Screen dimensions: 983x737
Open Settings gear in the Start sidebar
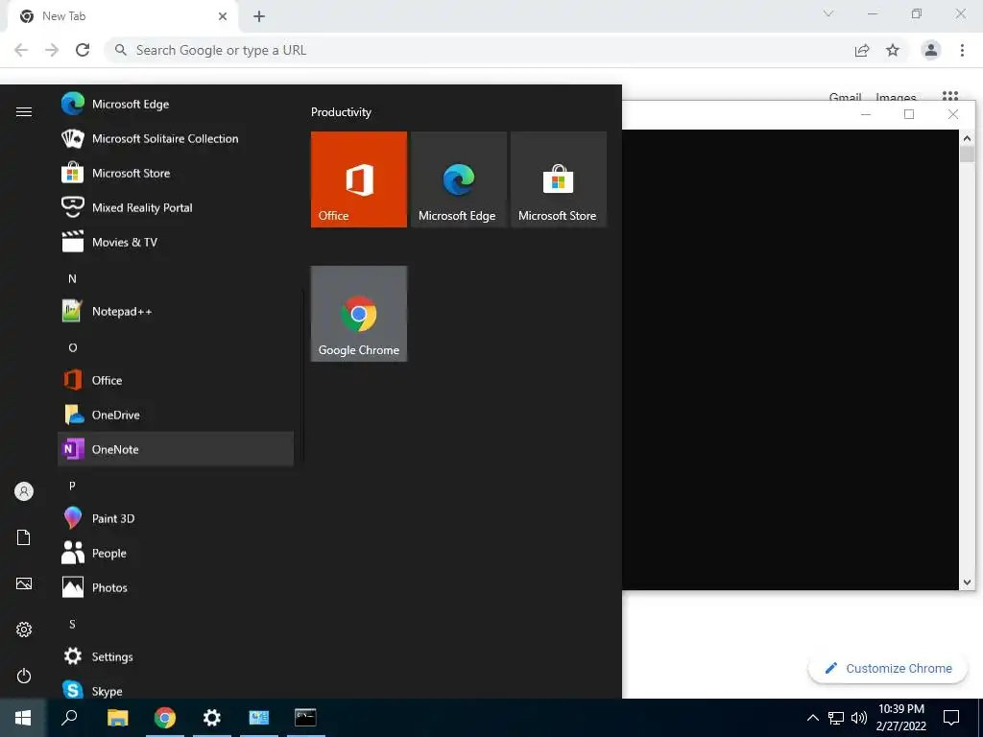click(x=24, y=630)
